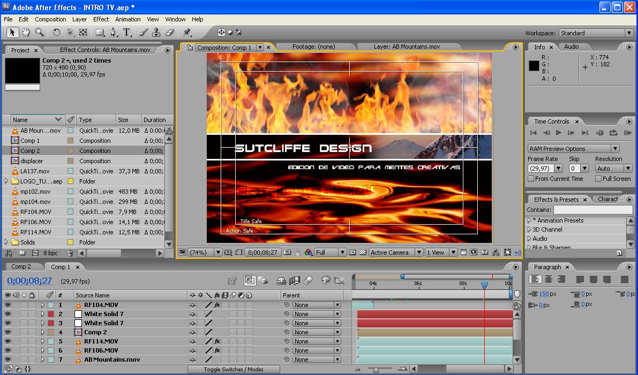Select the Eraser tool
This screenshot has height=375, width=638.
click(x=170, y=33)
